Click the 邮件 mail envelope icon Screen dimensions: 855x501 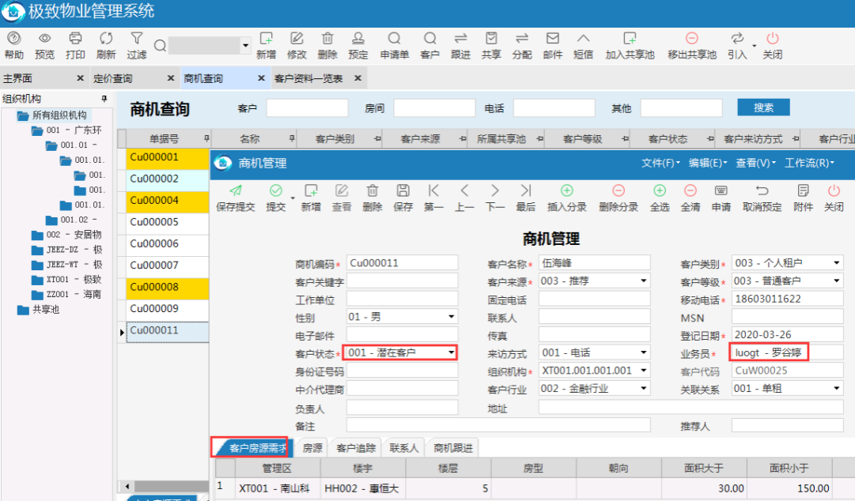(x=552, y=38)
